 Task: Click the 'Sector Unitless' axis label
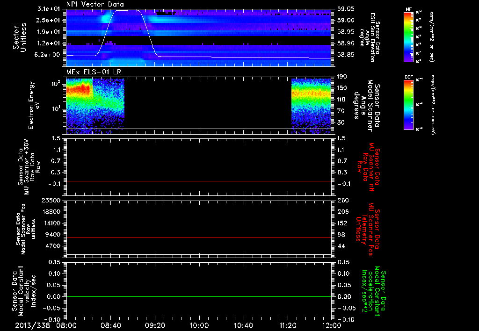pyautogui.click(x=20, y=37)
